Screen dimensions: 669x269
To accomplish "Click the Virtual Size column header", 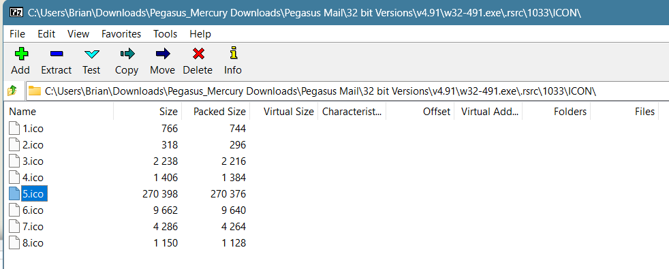I will [x=284, y=112].
